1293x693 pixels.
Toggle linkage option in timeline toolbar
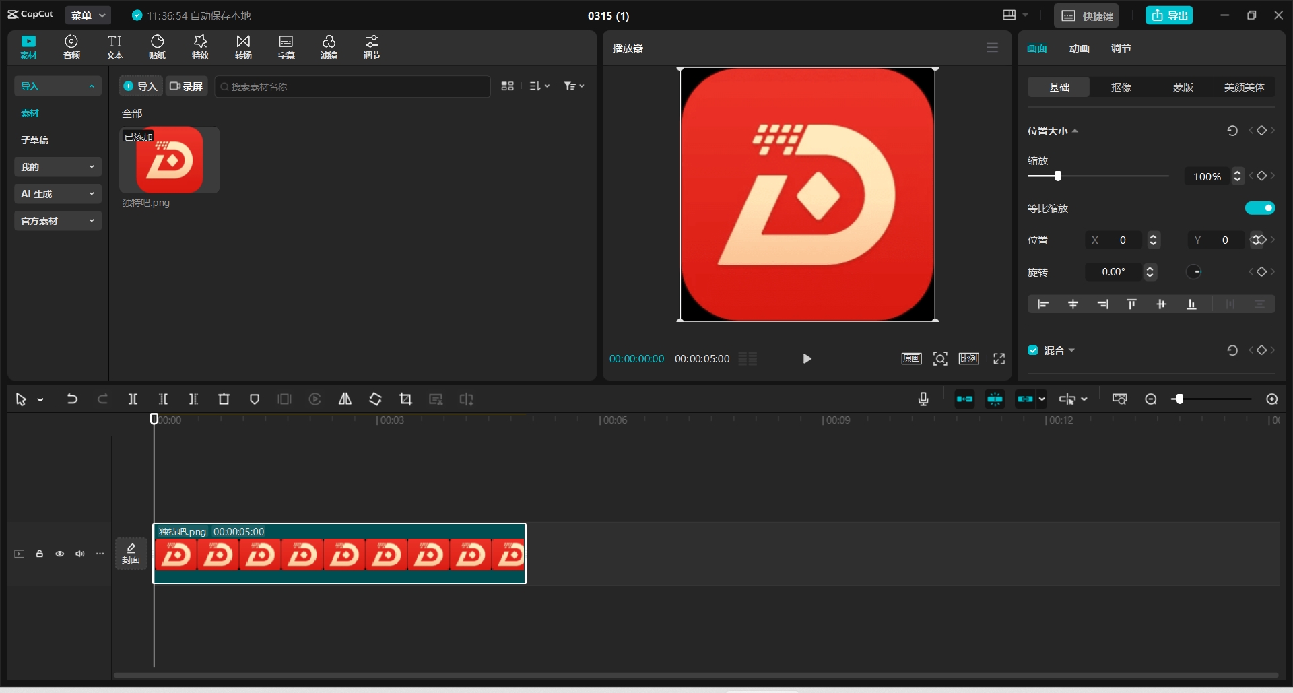(1025, 399)
